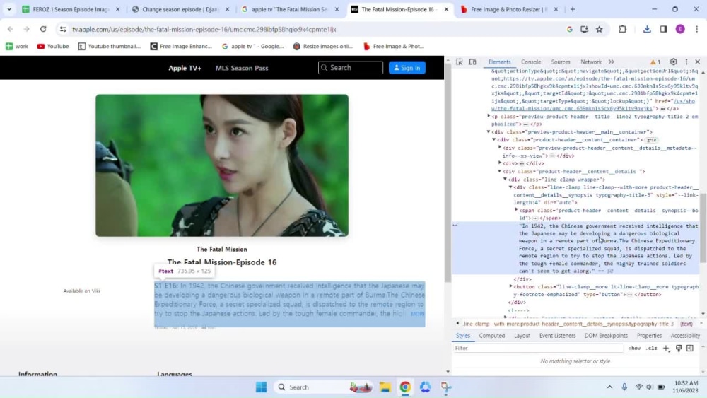Collapse the product-header__content__details div
This screenshot has height=398, width=707.
pos(500,171)
